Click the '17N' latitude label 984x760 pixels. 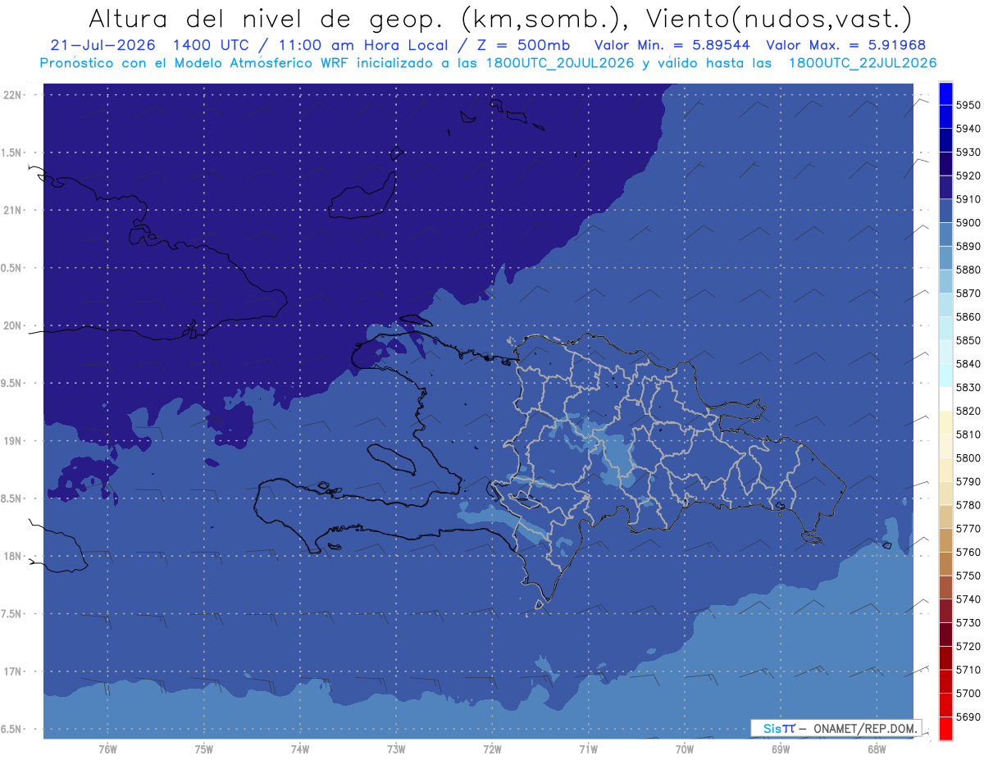(13, 671)
